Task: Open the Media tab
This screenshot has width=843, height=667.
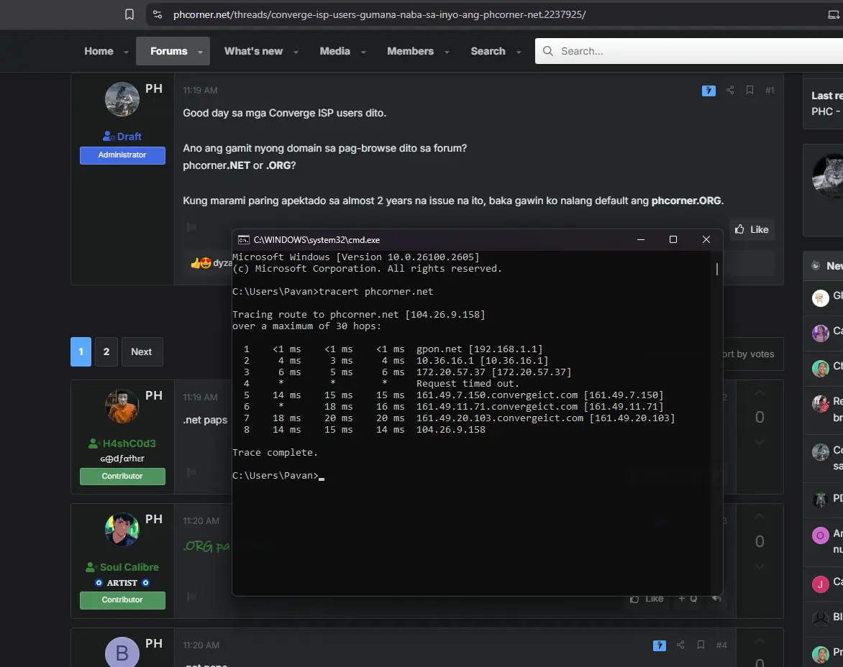Action: coord(335,51)
